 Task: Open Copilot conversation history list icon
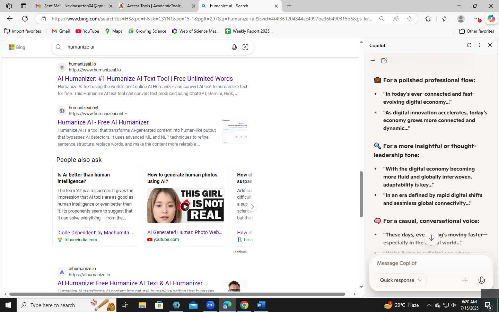373,61
